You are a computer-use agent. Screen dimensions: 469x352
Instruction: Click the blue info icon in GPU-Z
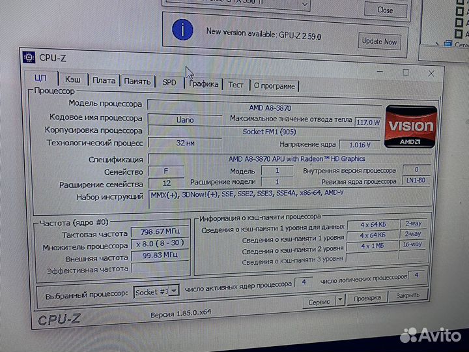(182, 29)
